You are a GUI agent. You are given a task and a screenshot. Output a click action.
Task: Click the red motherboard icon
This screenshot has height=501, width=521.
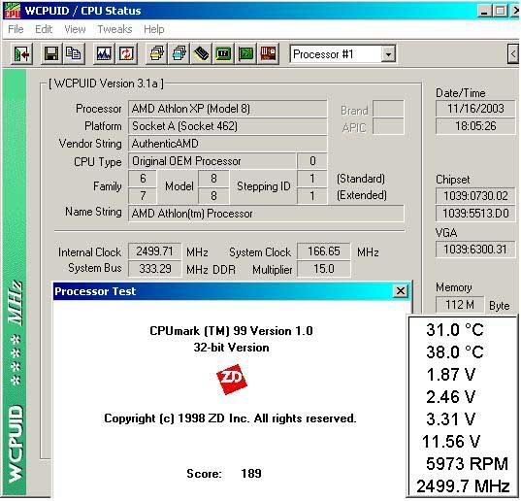pyautogui.click(x=268, y=53)
